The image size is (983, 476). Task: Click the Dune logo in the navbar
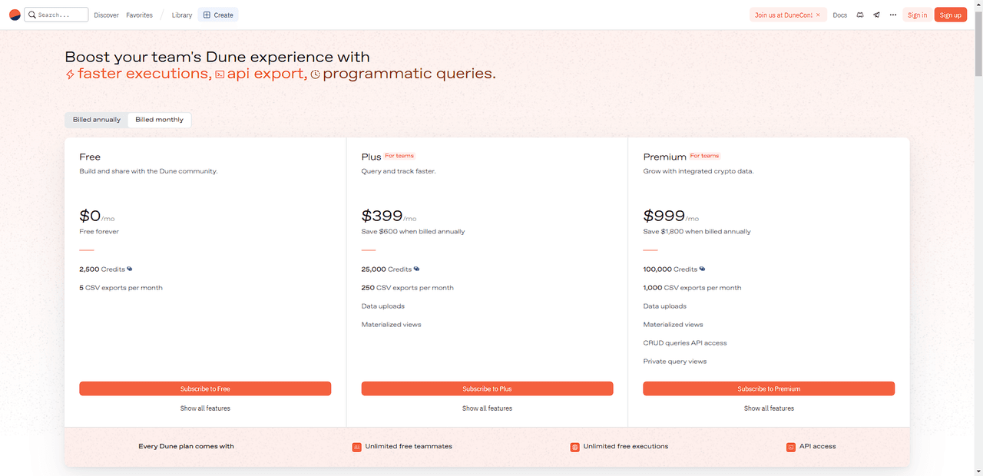(15, 15)
